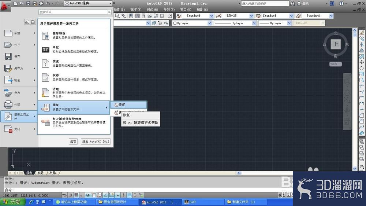Click the help question mark toolbar icon

pyautogui.click(x=170, y=16)
